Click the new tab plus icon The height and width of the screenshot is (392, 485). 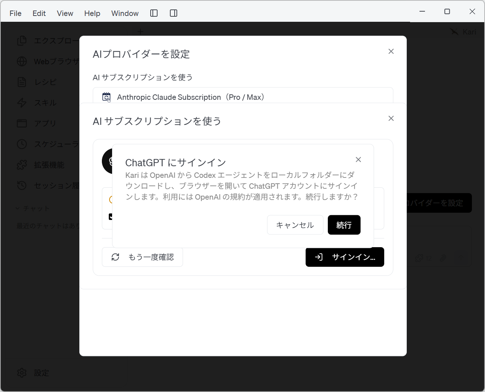[140, 32]
